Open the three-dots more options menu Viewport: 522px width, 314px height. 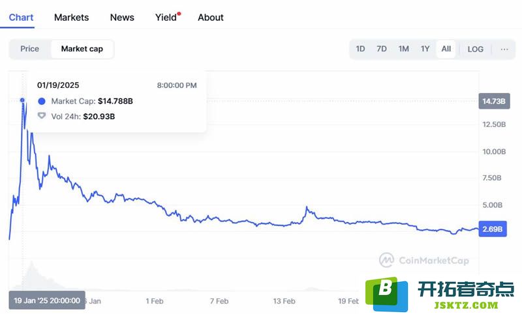coord(504,49)
